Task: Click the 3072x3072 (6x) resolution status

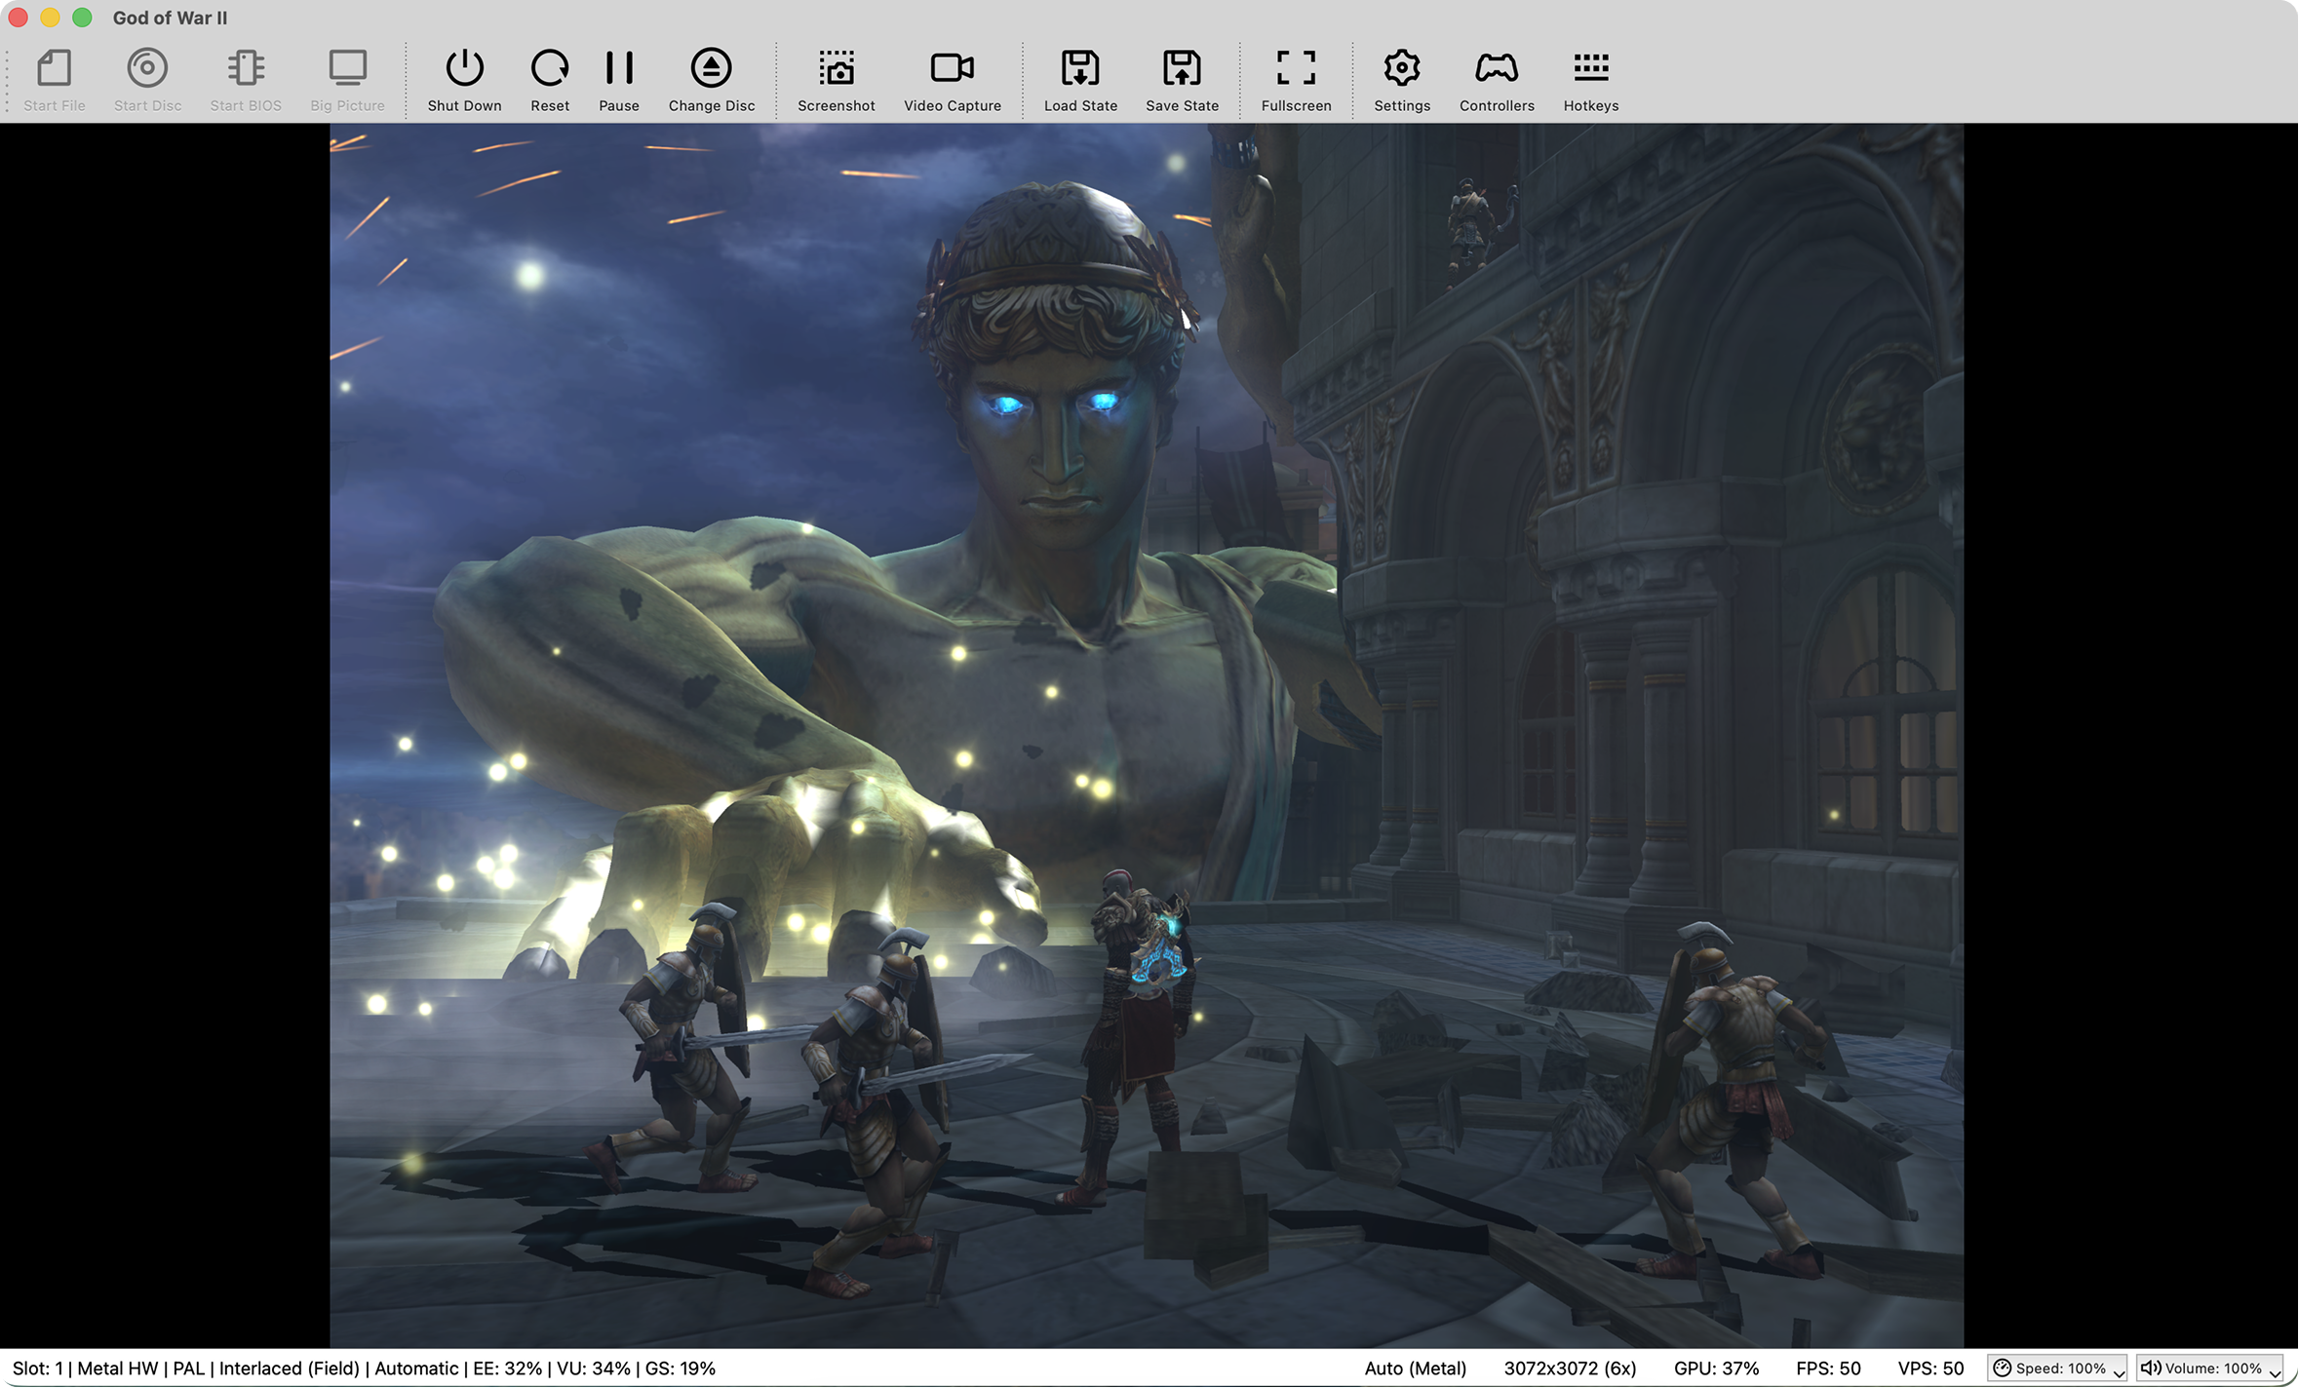Action: pos(1570,1369)
